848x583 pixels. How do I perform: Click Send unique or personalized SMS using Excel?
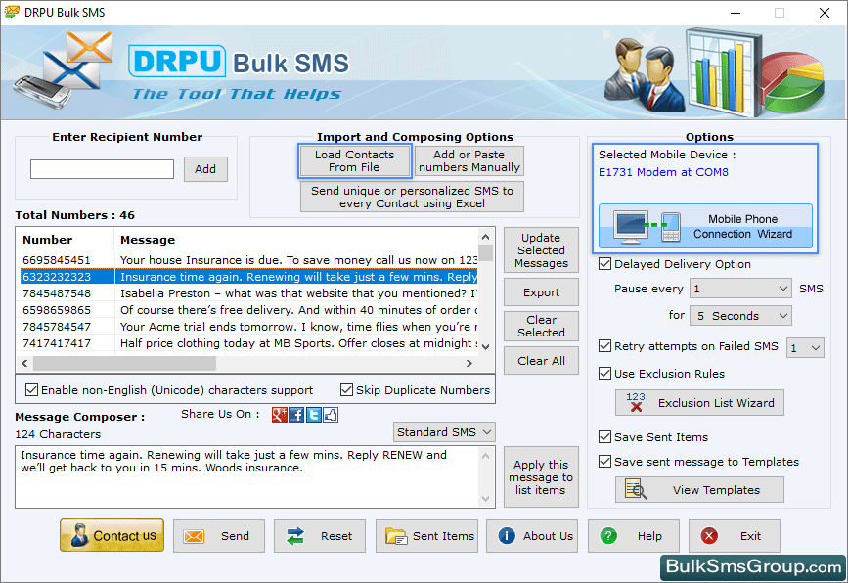point(412,197)
